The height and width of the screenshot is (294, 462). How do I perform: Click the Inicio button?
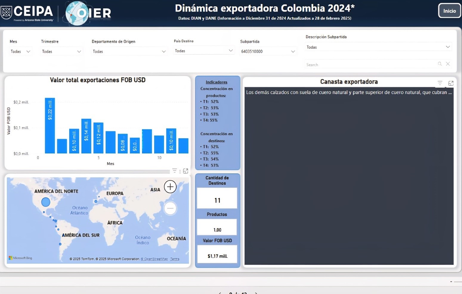pyautogui.click(x=449, y=11)
